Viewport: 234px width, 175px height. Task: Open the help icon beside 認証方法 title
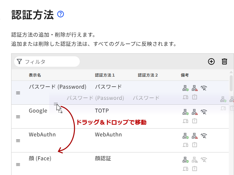[x=60, y=14]
